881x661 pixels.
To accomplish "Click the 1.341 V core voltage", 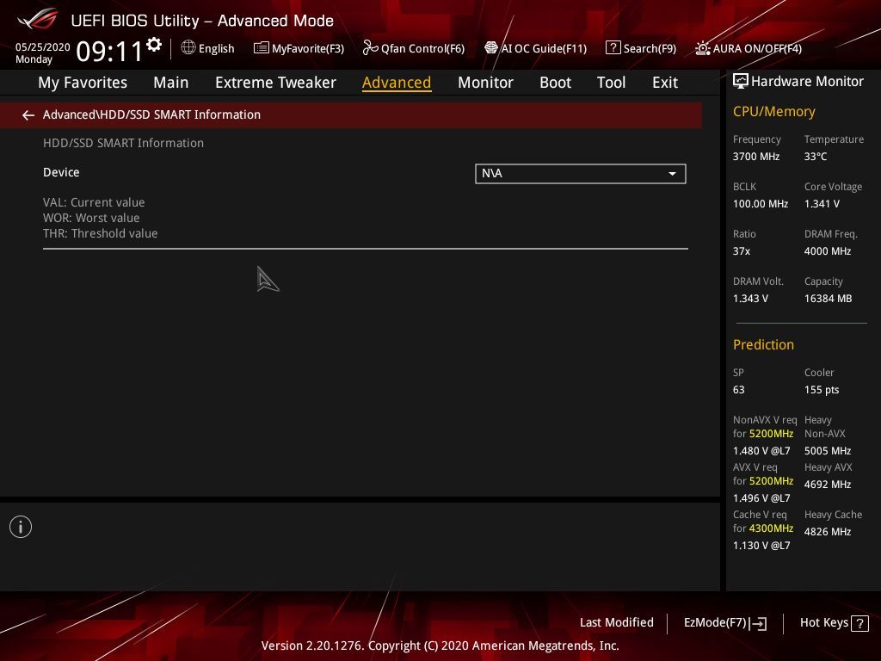I will click(822, 204).
